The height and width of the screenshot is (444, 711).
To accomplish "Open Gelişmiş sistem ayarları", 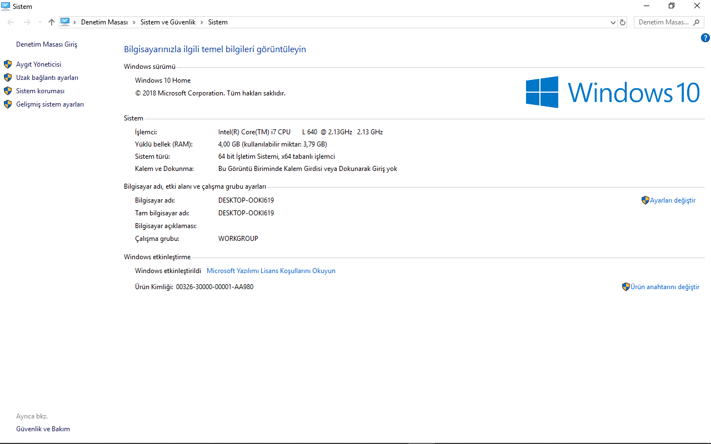I will (x=50, y=104).
